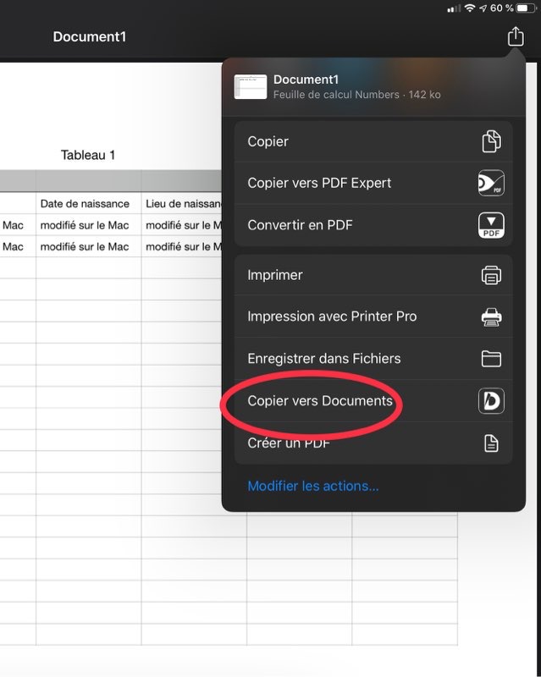541x677 pixels.
Task: Tap the Créer un PDF page icon
Action: [491, 443]
